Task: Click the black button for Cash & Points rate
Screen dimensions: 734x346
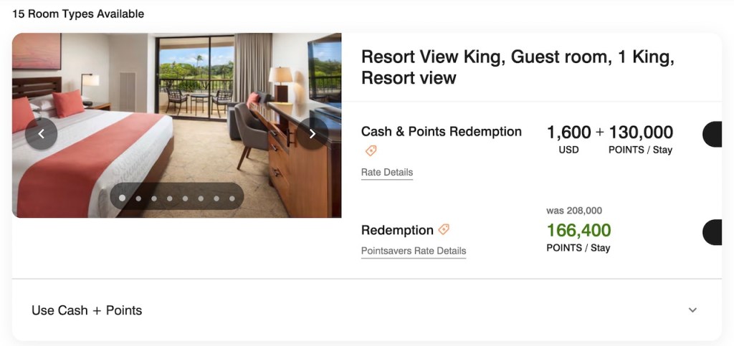Action: click(x=712, y=135)
